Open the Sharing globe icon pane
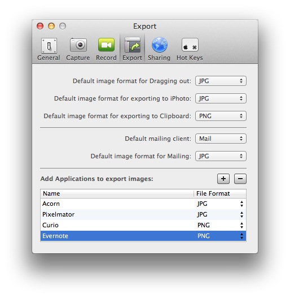This screenshot has height=298, width=290. (x=159, y=45)
